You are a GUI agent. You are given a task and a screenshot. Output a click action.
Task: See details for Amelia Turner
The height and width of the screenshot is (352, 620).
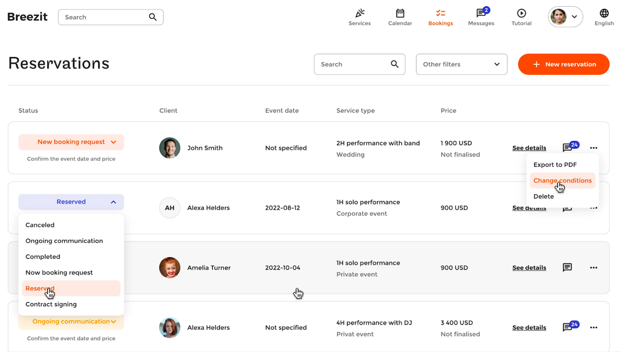(529, 268)
